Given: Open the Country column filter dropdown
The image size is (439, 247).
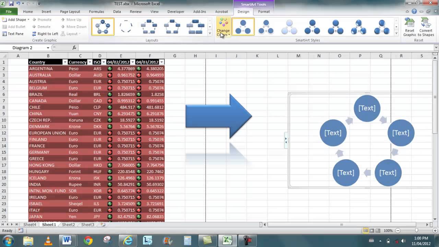Looking at the screenshot, I should [65, 62].
